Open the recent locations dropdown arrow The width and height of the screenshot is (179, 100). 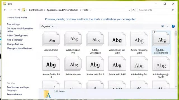tap(15, 10)
